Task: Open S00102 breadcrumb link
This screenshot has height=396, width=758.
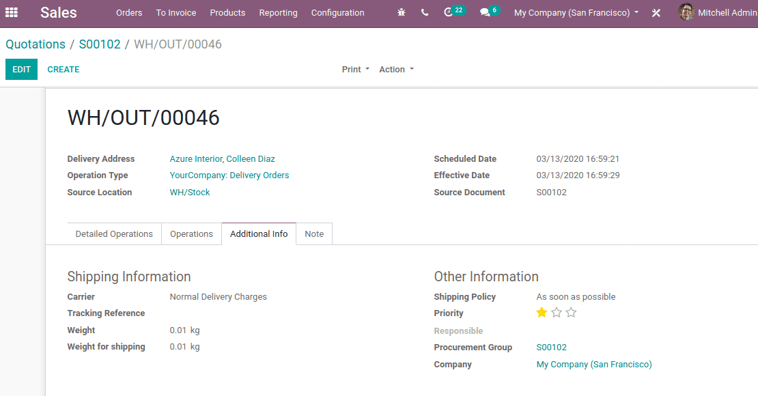Action: [x=100, y=44]
